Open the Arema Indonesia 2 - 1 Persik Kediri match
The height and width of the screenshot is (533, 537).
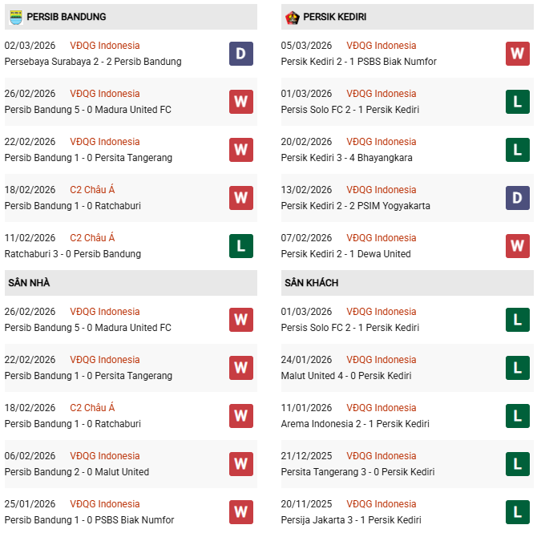[x=355, y=424]
